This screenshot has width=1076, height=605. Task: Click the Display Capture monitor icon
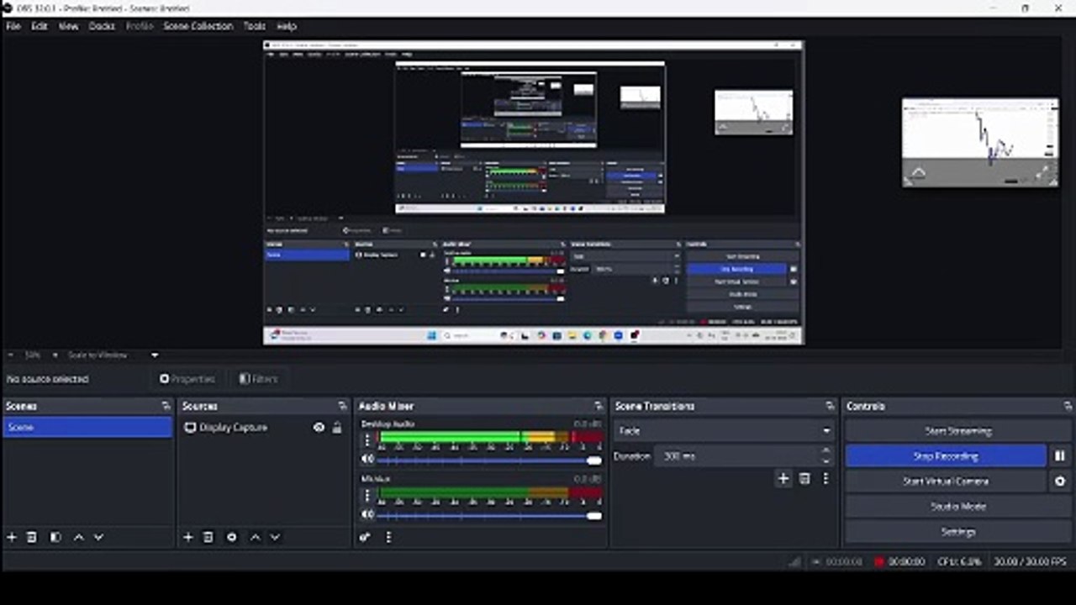[190, 428]
